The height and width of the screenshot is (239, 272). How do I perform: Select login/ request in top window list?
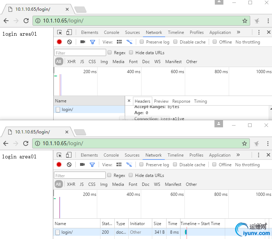tap(89, 110)
